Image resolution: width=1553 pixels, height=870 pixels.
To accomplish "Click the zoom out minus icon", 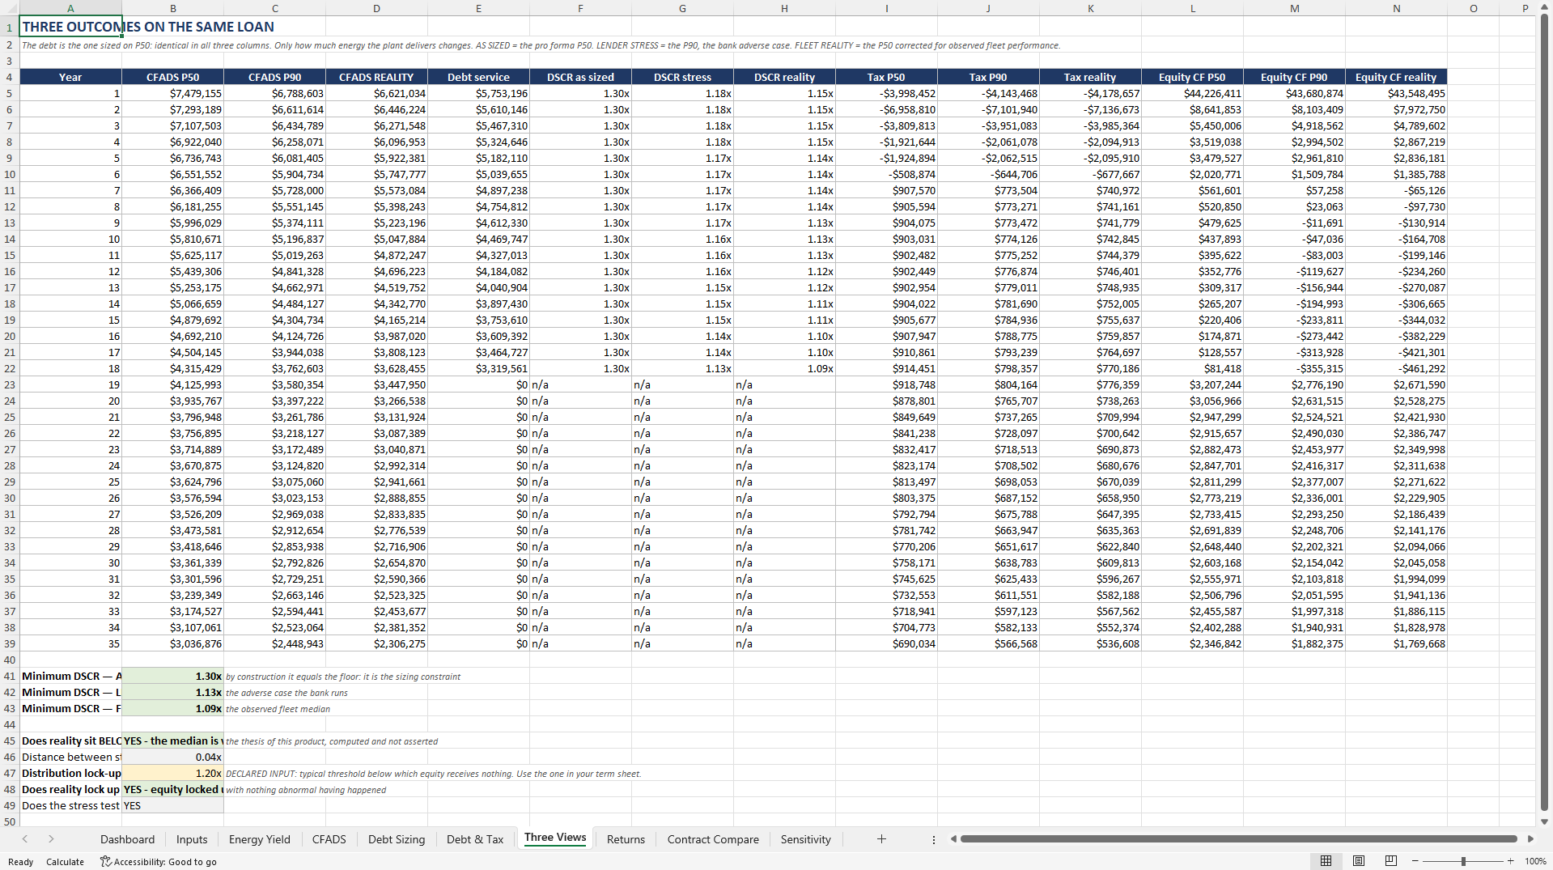I will [1415, 861].
